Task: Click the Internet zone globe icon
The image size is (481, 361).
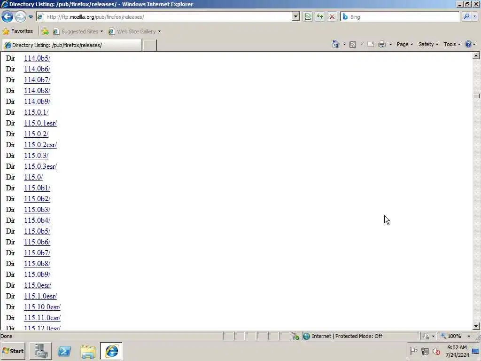Action: coord(306,336)
